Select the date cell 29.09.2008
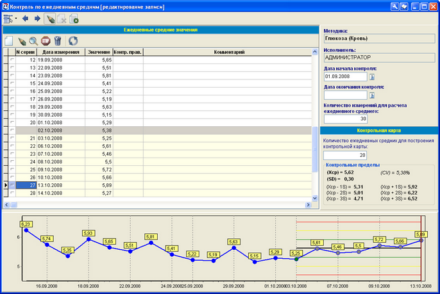The image size is (440, 294). (60, 107)
